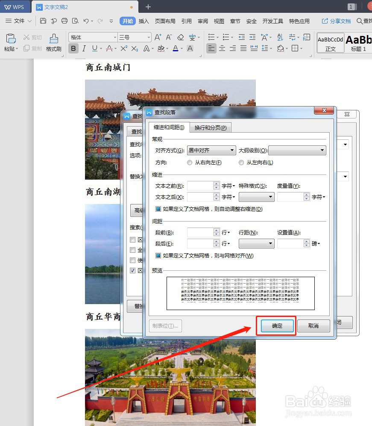372x426 pixels.
Task: Click the Strikethrough icon
Action: (109, 48)
